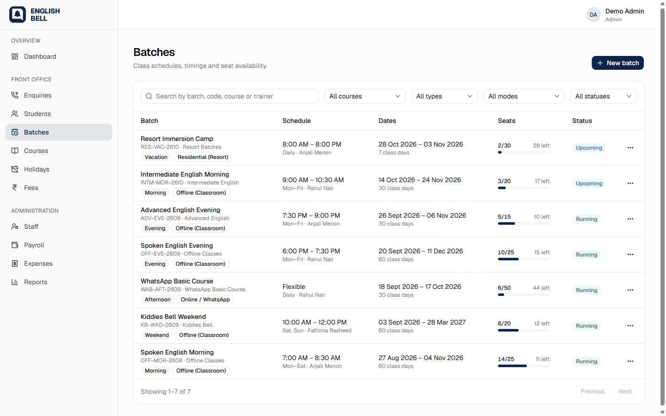The height and width of the screenshot is (416, 666).
Task: Click the Upcoming status of Resort Immersion Camp
Action: click(589, 148)
